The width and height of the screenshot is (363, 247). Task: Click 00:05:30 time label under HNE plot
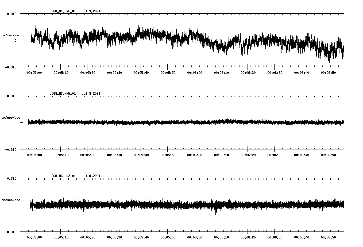click(114, 73)
